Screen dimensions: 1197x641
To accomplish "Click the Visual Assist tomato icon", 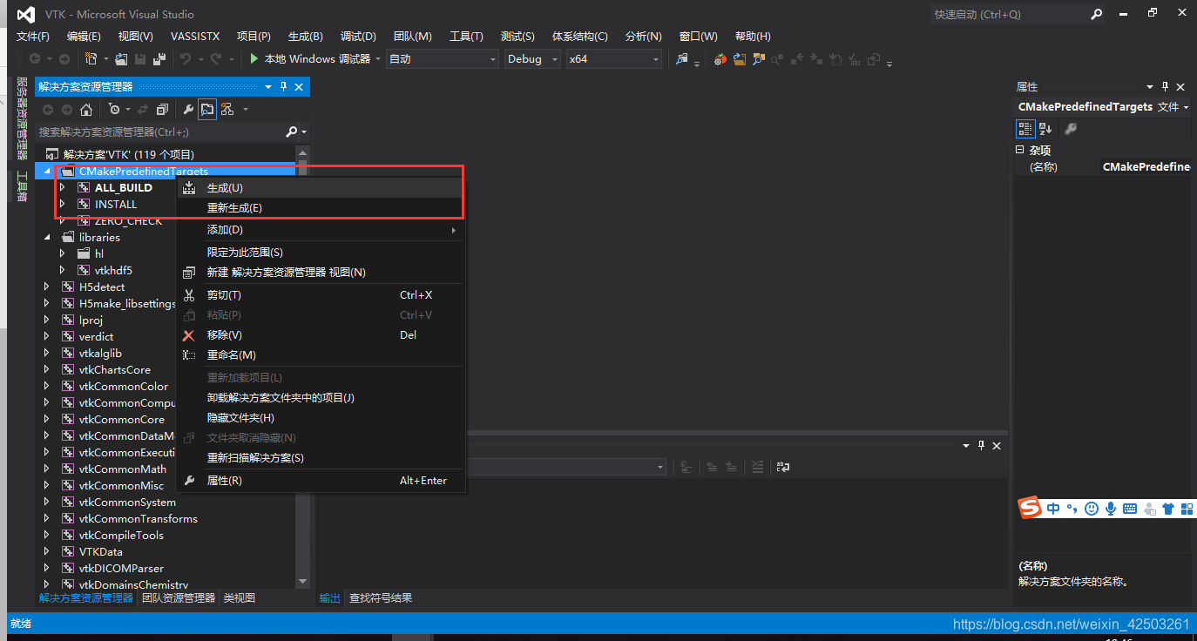I will click(x=720, y=59).
